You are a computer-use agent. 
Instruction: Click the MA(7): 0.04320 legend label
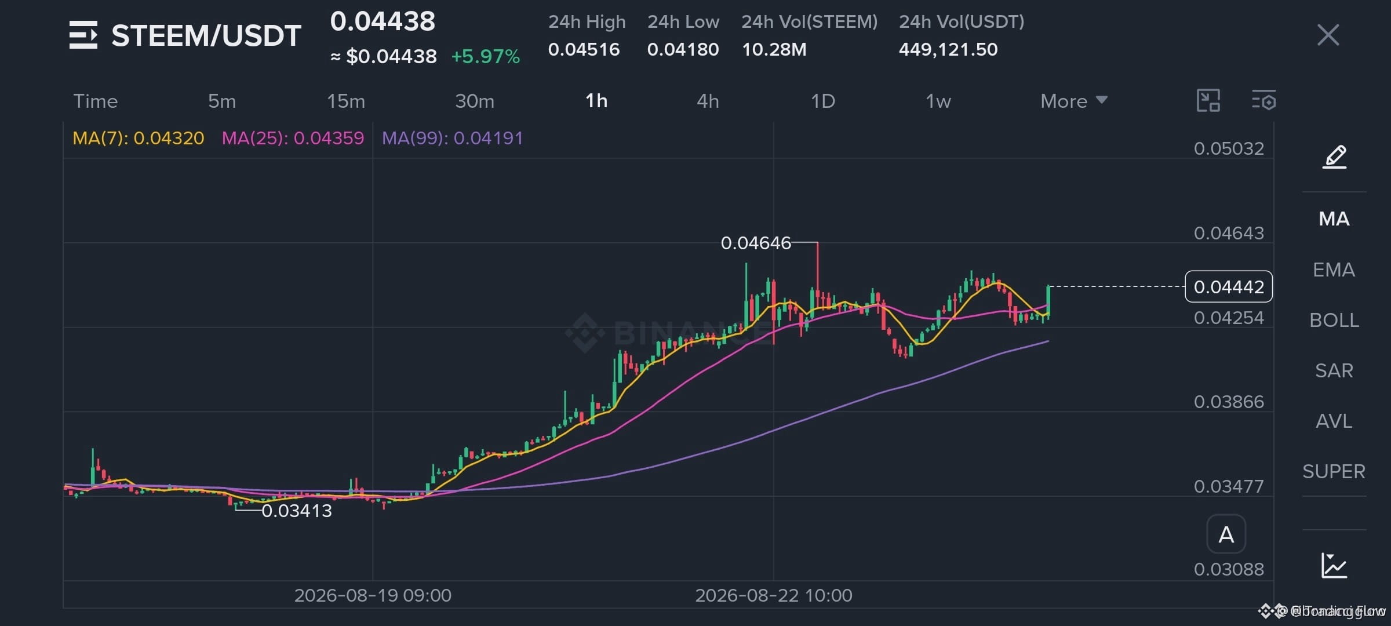pyautogui.click(x=138, y=138)
